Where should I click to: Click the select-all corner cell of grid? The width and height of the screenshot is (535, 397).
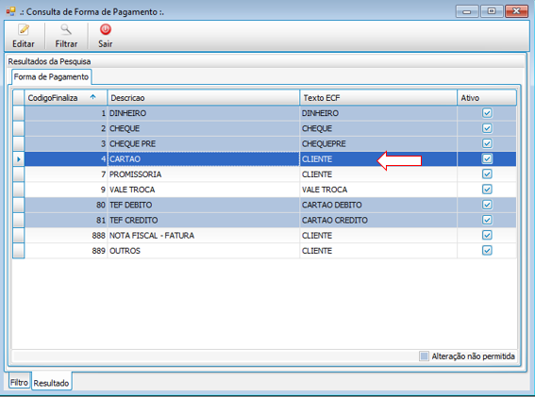pos(19,98)
